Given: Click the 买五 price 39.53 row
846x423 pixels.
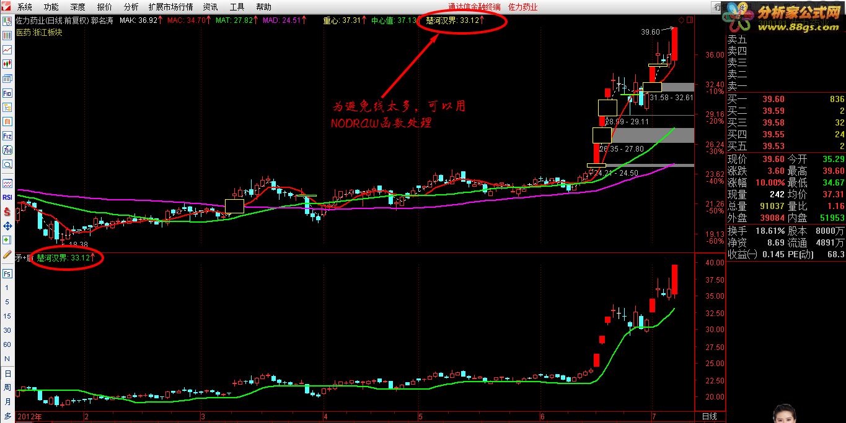Looking at the screenshot, I should click(x=785, y=146).
